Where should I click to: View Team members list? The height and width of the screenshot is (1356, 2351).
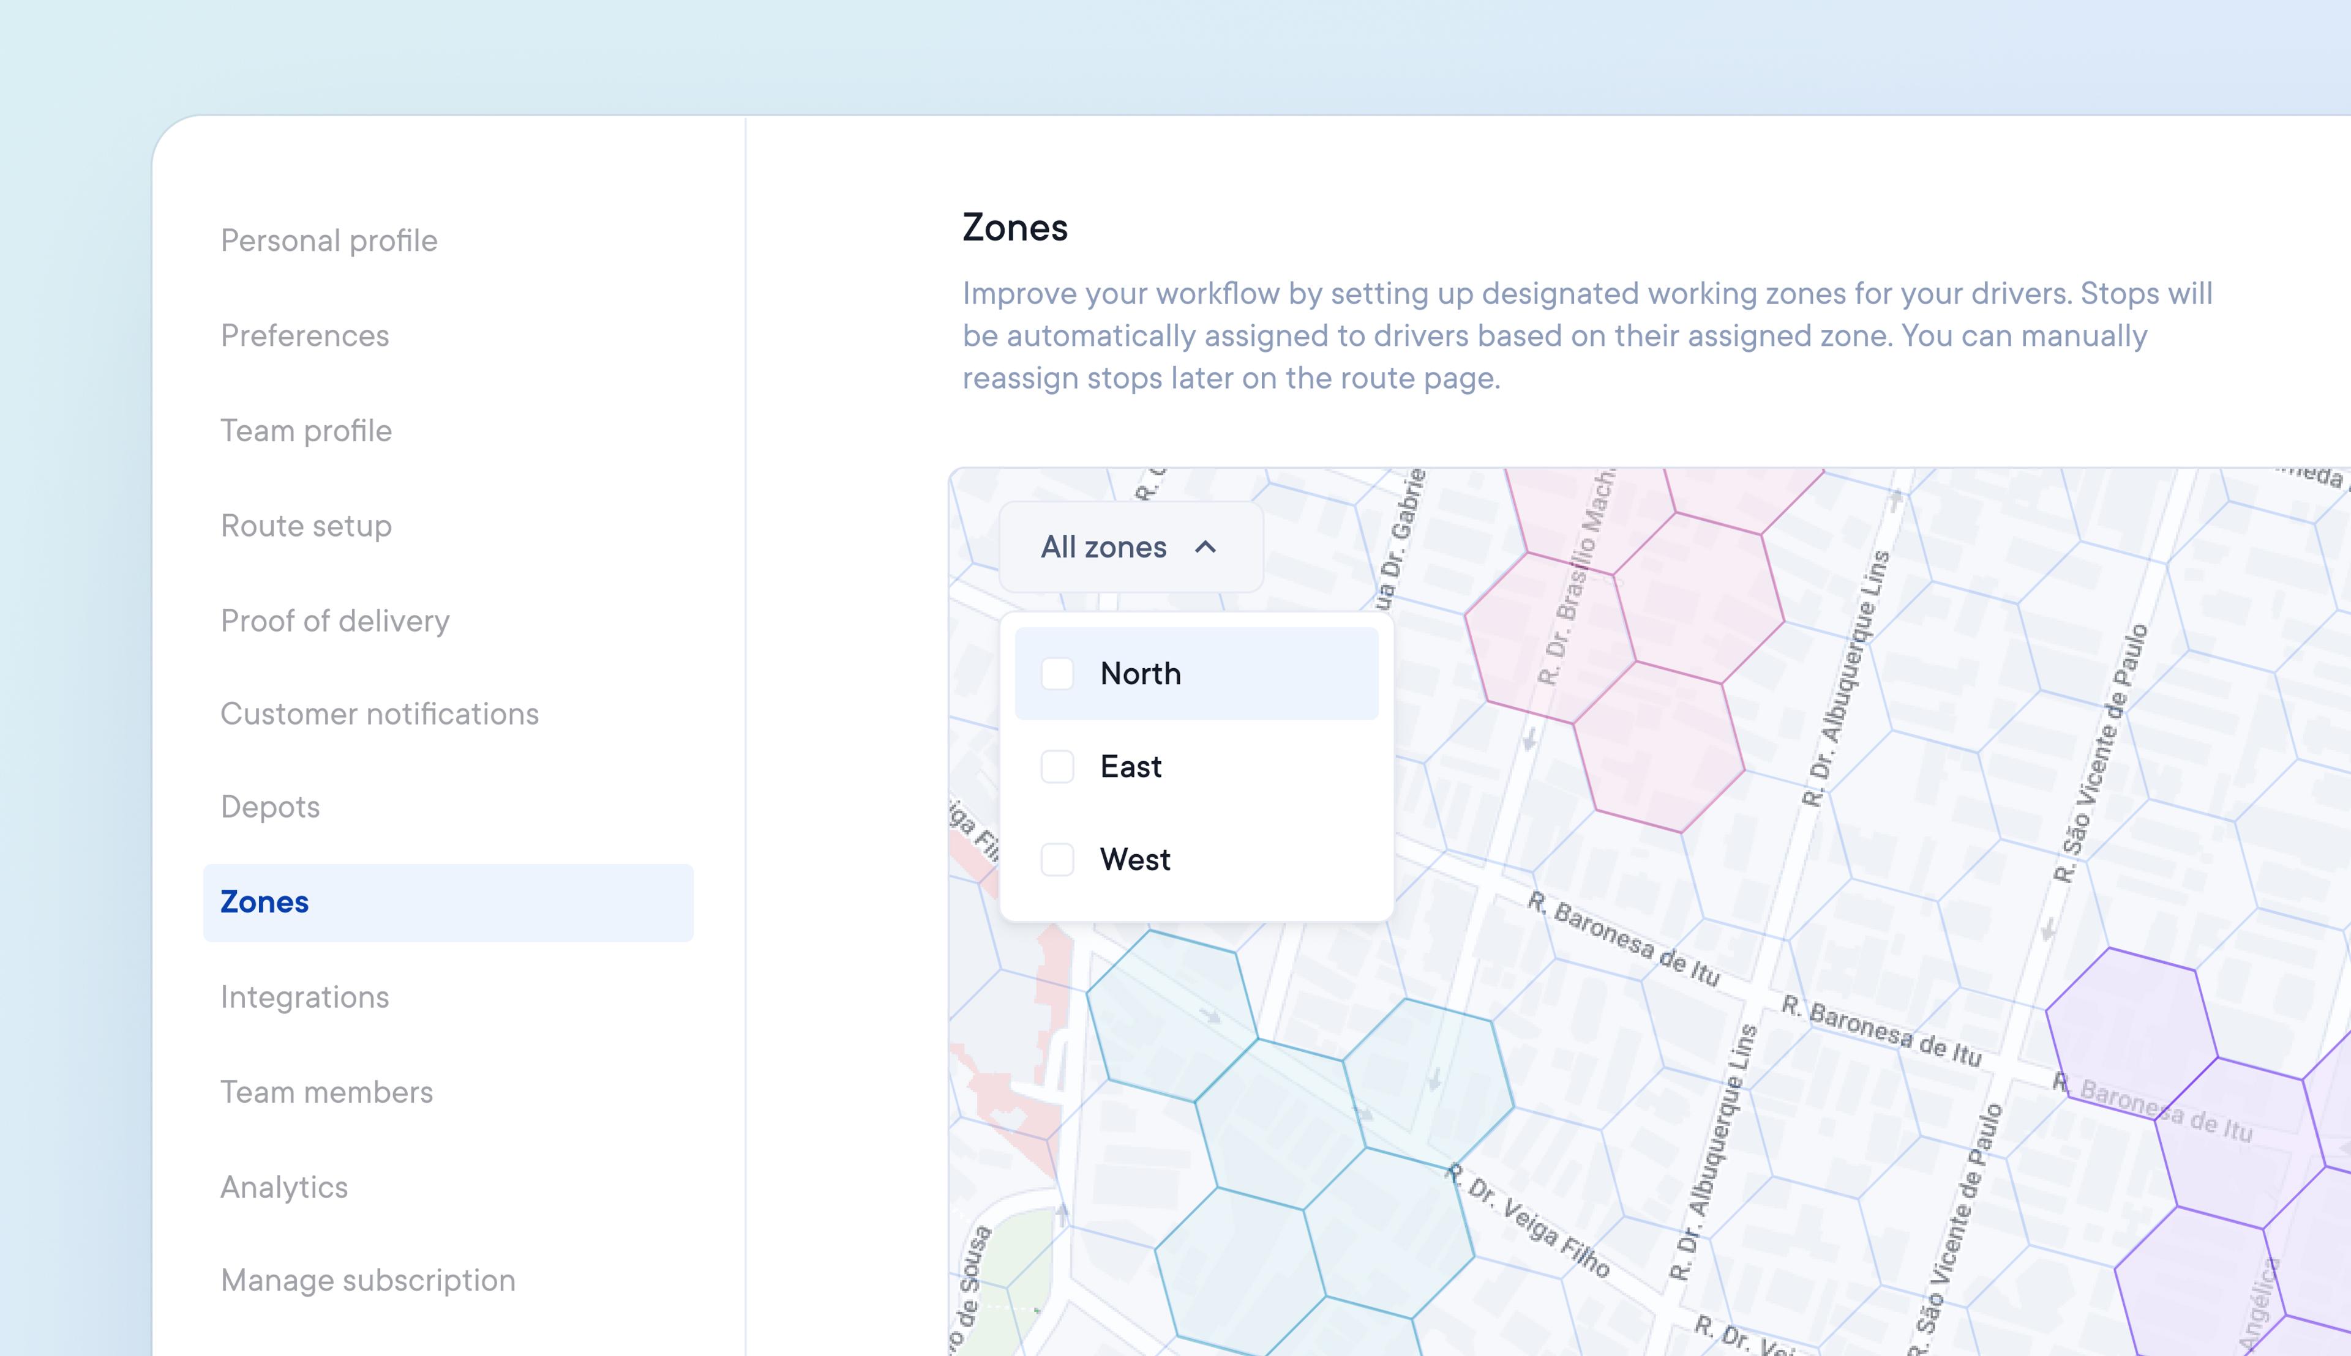coord(327,1092)
